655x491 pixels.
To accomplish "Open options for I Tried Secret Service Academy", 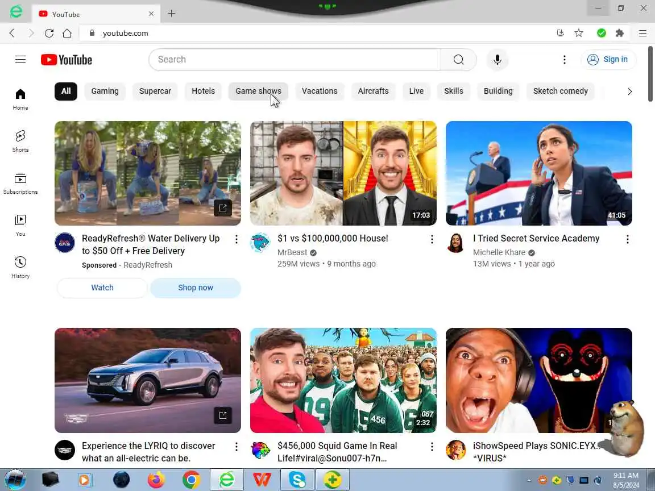I will [x=628, y=239].
